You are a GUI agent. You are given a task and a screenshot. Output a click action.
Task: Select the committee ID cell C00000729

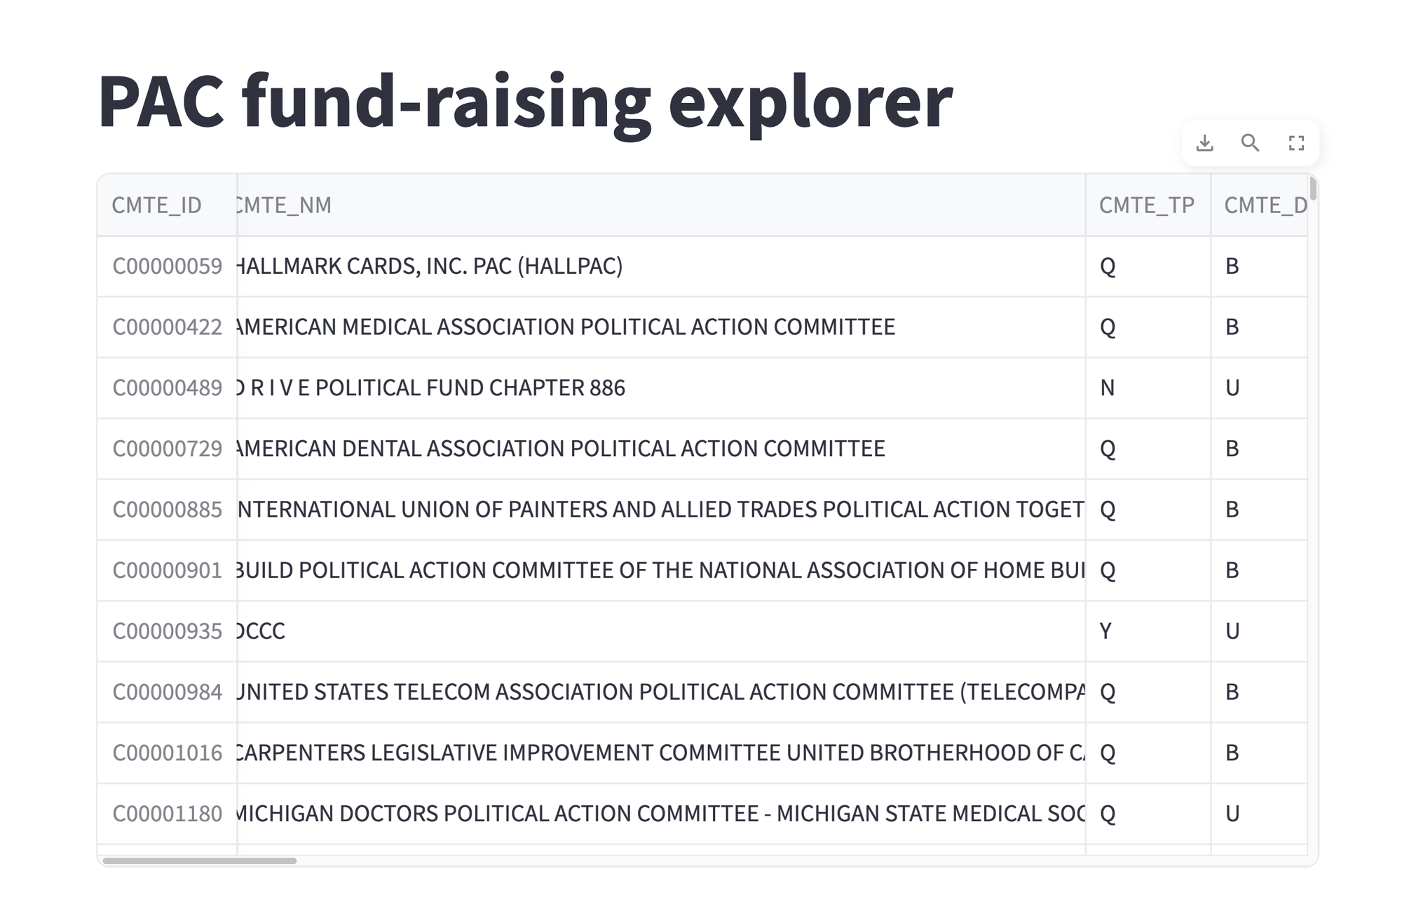point(168,448)
